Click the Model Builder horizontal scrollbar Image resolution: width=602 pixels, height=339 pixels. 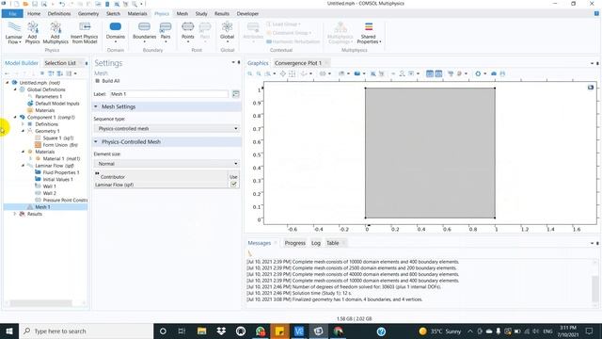point(41,303)
